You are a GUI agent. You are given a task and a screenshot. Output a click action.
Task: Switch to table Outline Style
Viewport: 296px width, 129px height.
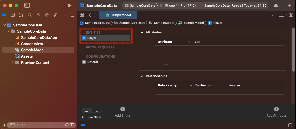pos(87,110)
